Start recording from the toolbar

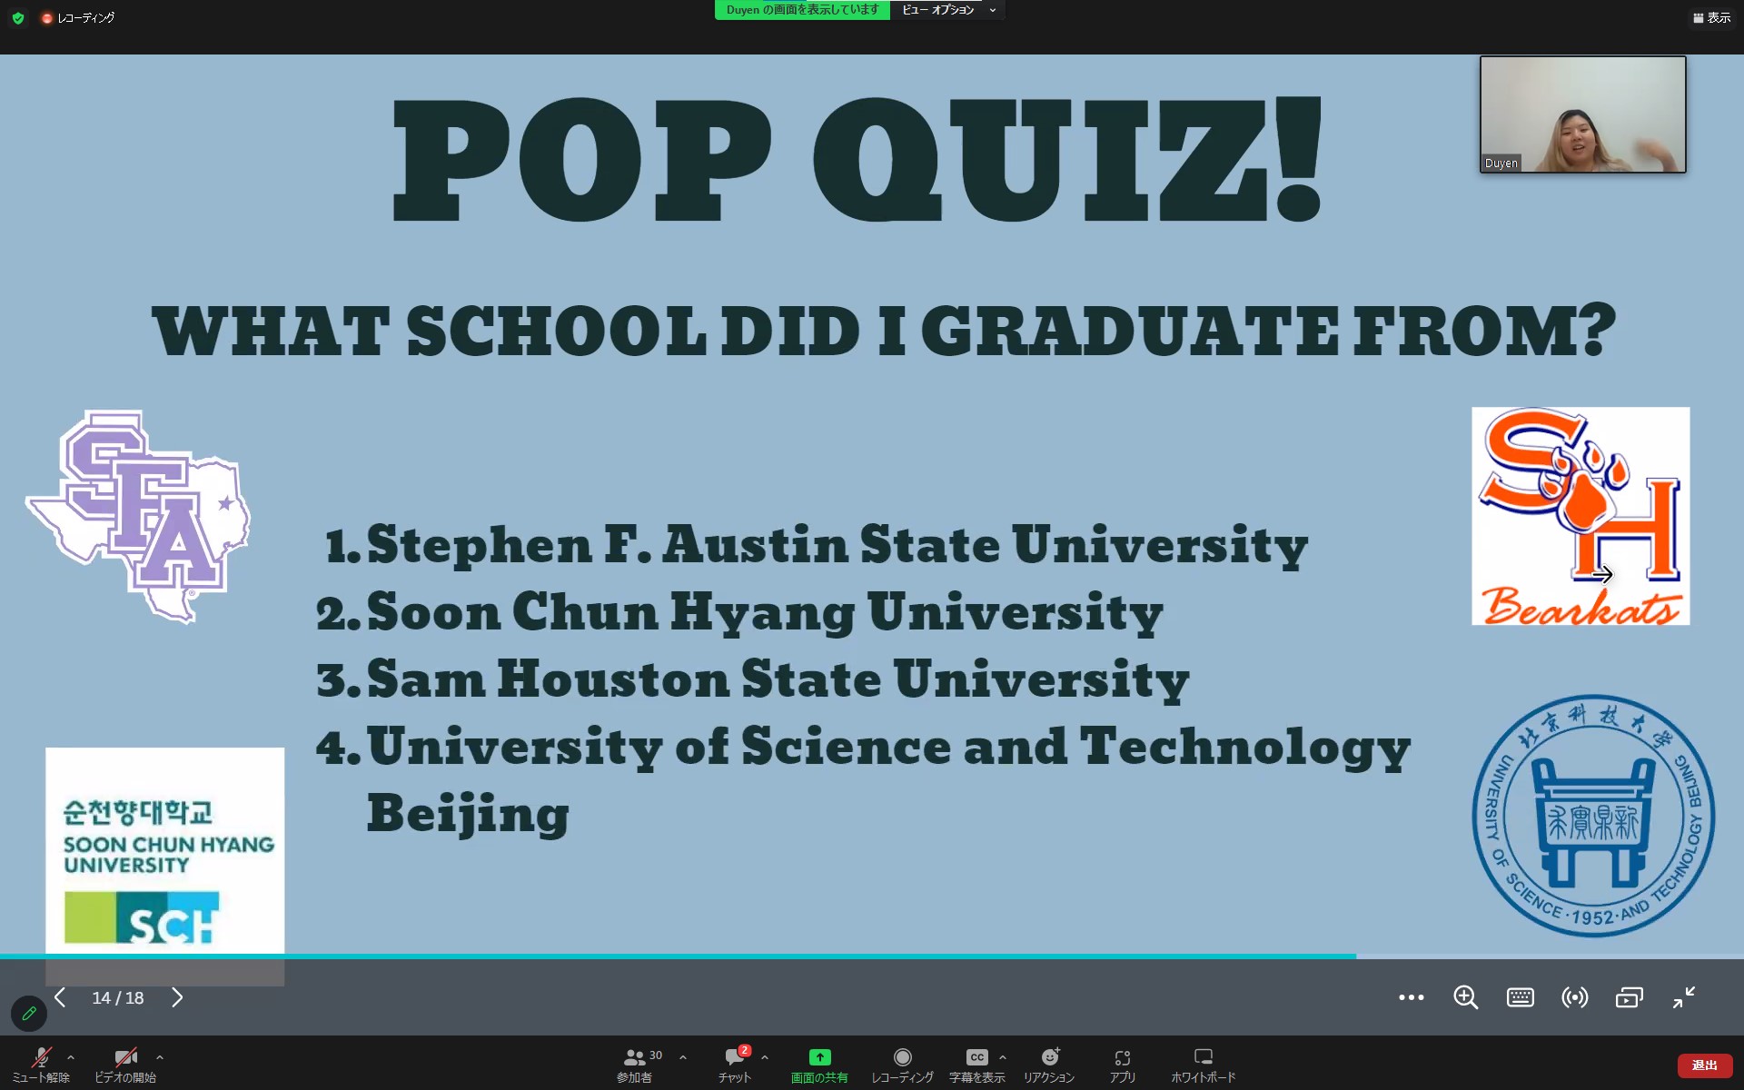tap(902, 1065)
